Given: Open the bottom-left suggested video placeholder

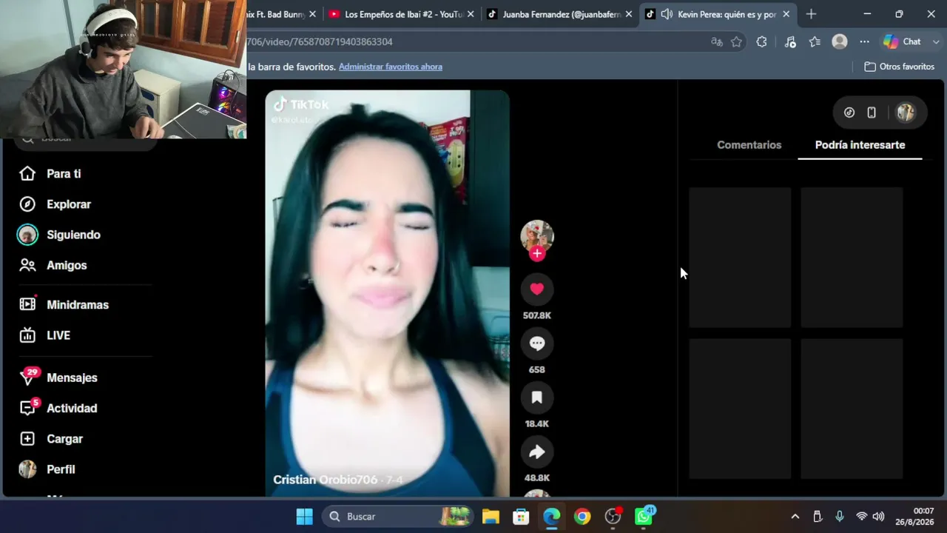Looking at the screenshot, I should tap(740, 409).
